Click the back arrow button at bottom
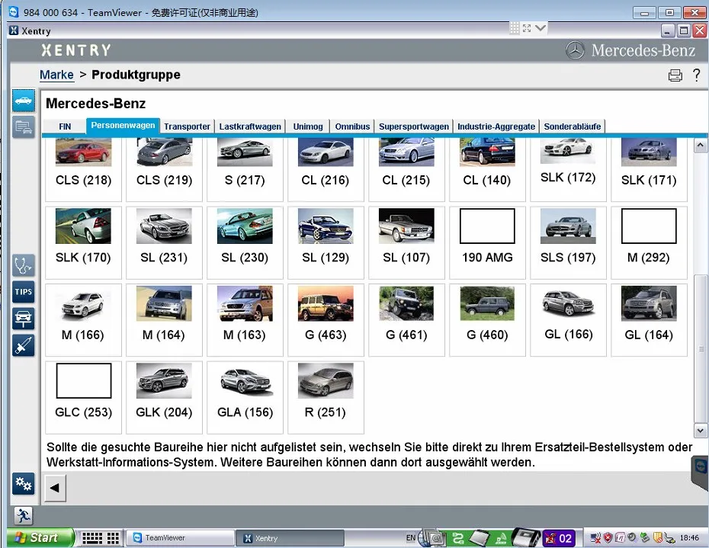Image resolution: width=709 pixels, height=548 pixels. [56, 488]
